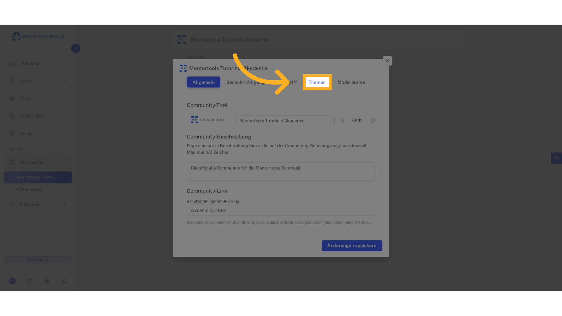Toggle the Aktiv switch
The height and width of the screenshot is (316, 562).
pyautogui.click(x=344, y=120)
